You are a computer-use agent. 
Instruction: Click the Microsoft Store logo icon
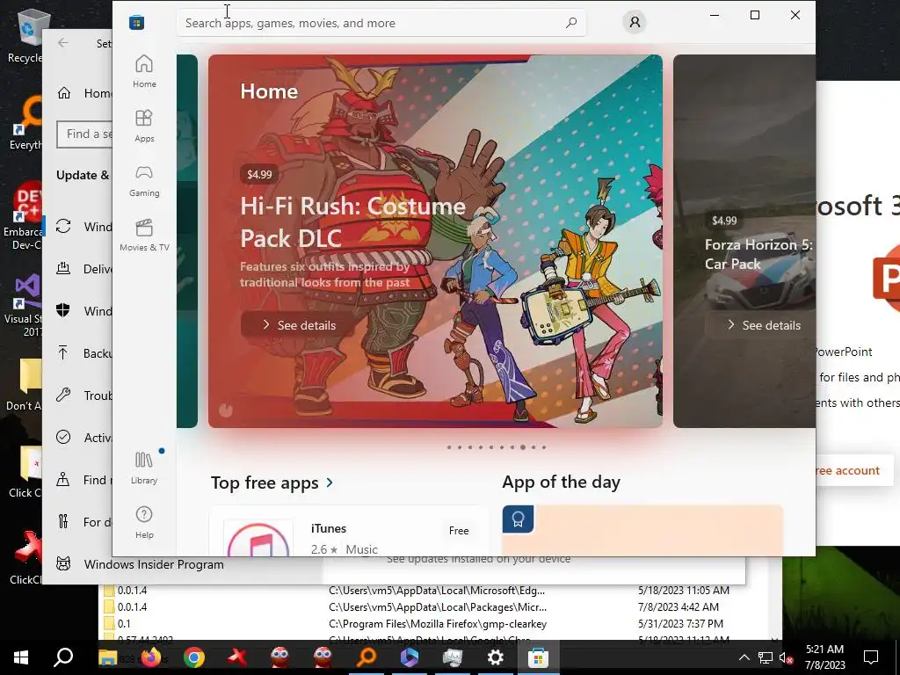[x=136, y=23]
